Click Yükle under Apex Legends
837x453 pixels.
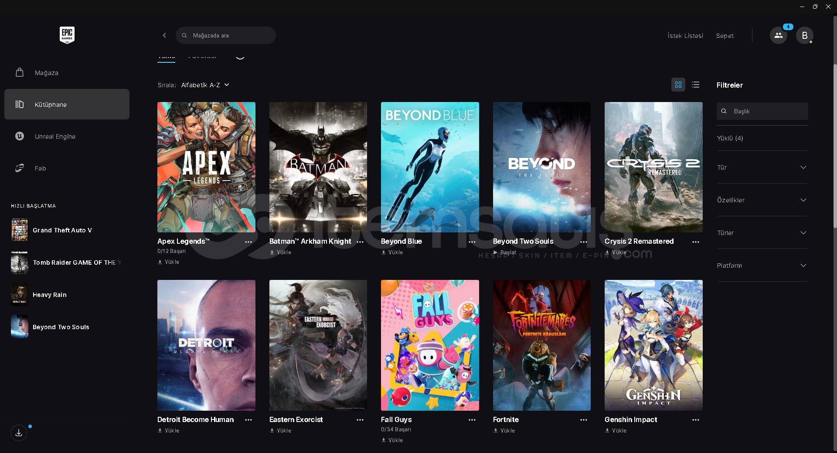[x=169, y=262]
